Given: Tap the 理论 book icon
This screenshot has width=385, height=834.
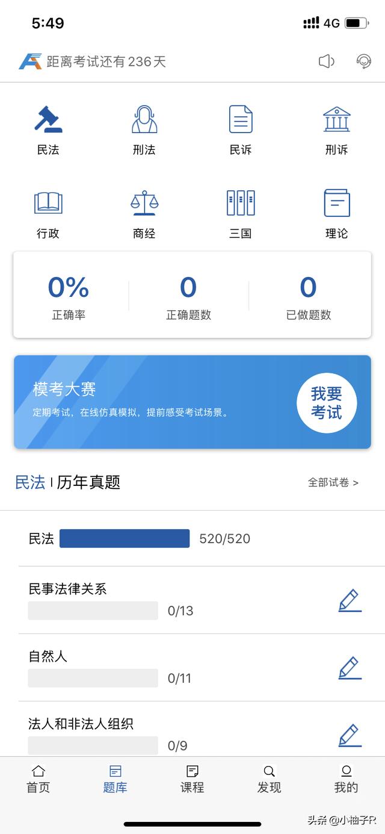Looking at the screenshot, I should [336, 204].
